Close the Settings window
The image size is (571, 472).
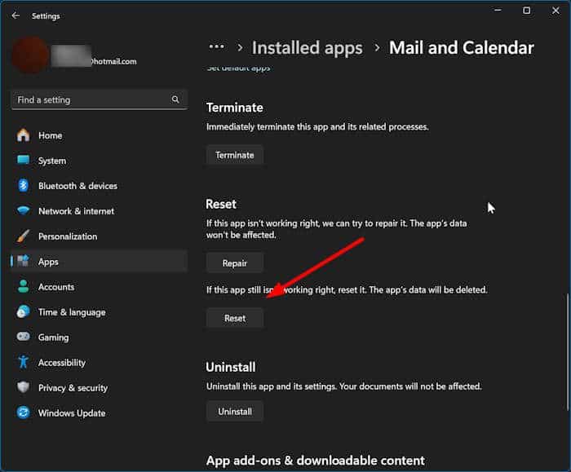[556, 10]
